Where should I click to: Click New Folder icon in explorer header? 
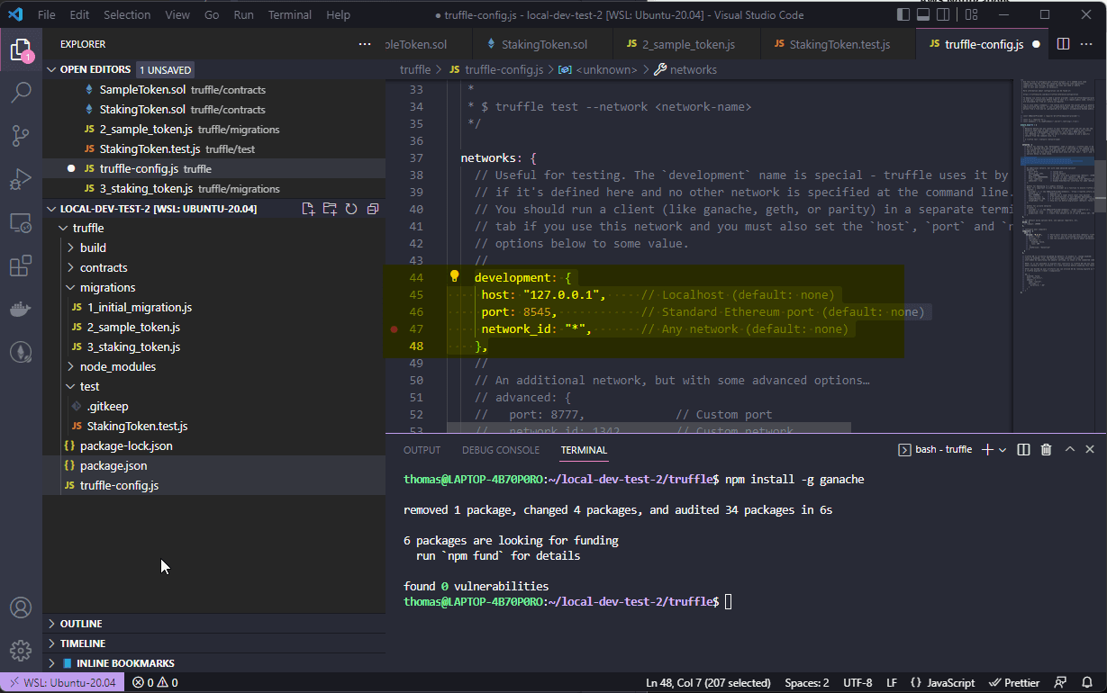point(330,209)
